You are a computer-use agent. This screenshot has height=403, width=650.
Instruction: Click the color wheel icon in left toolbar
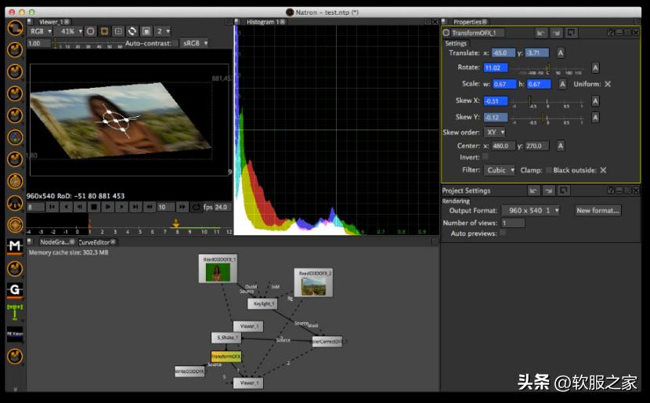coord(14,136)
